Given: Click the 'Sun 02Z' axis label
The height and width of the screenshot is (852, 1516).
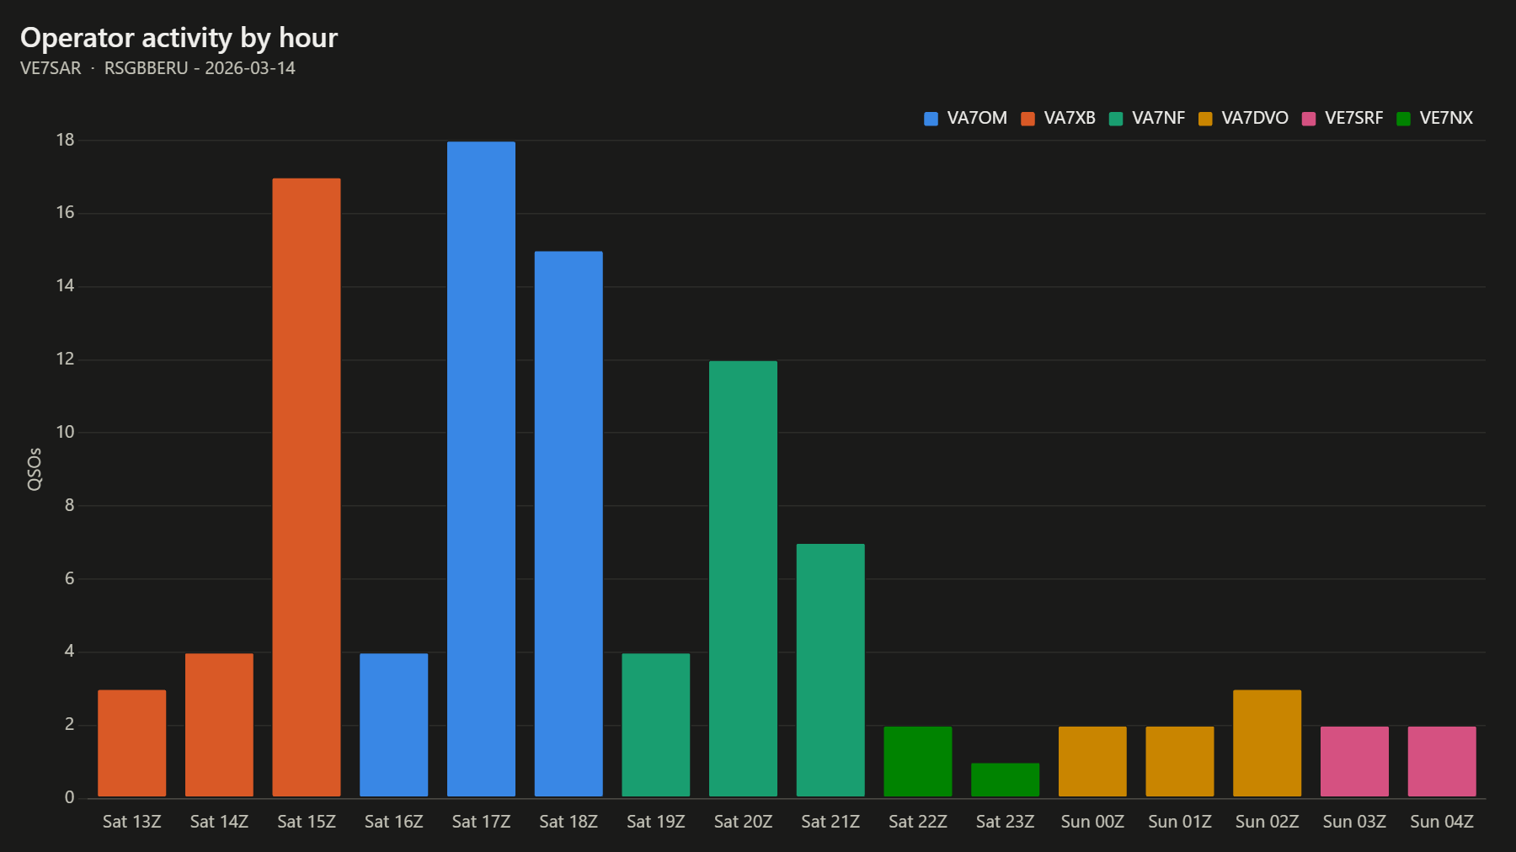Looking at the screenshot, I should pos(1268,822).
